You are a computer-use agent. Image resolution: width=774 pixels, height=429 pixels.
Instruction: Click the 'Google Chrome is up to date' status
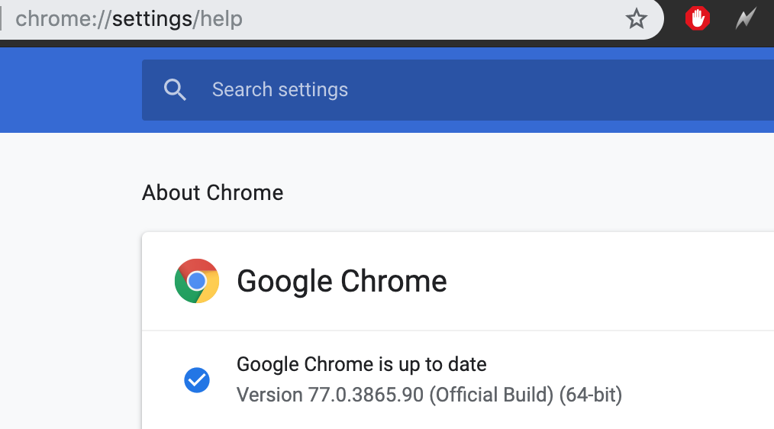pos(361,364)
